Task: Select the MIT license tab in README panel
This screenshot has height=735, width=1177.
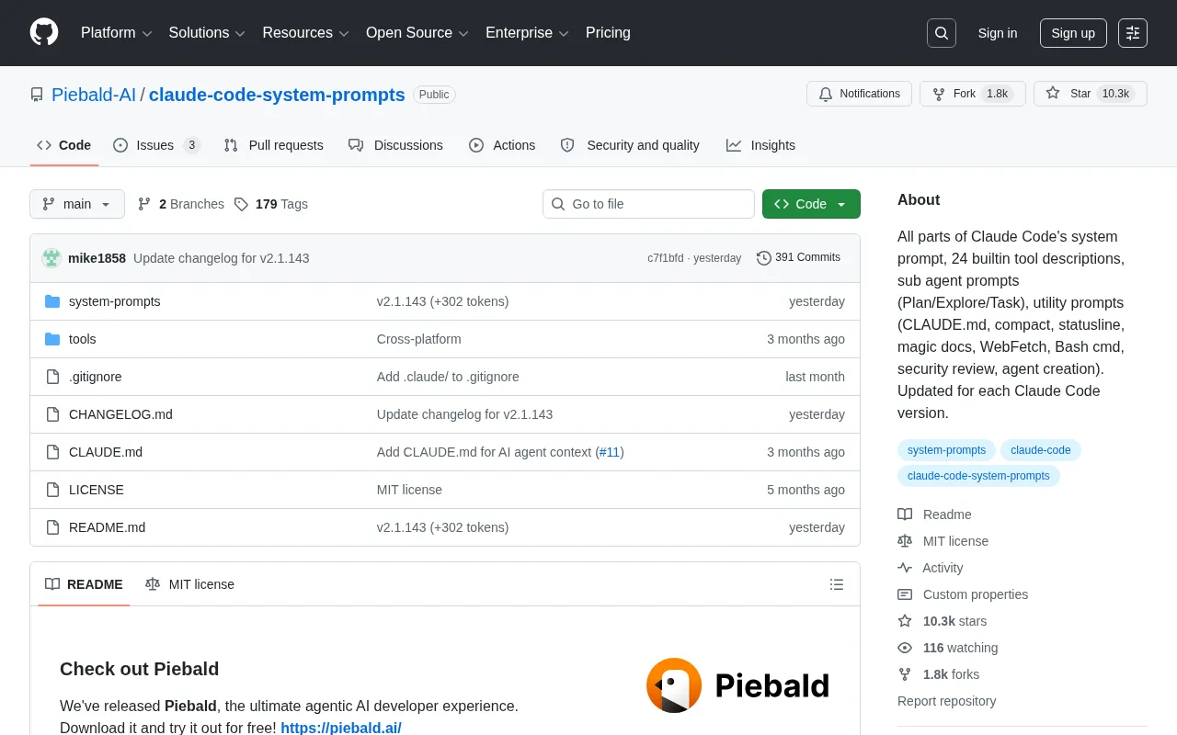Action: [x=189, y=584]
